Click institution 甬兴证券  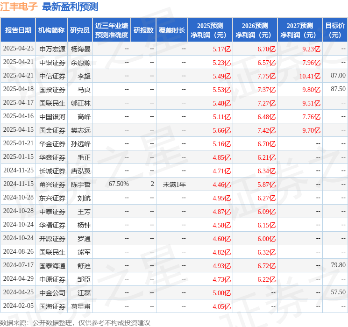click(x=52, y=185)
